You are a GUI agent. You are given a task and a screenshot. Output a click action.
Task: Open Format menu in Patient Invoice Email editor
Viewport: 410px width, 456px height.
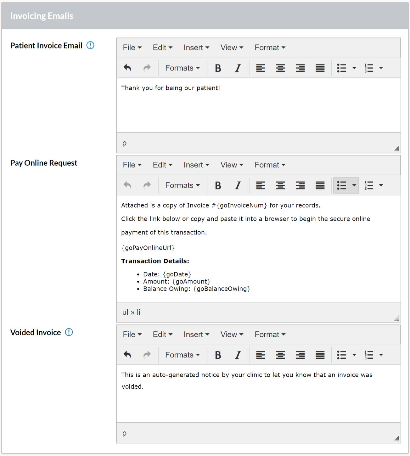[x=270, y=48]
